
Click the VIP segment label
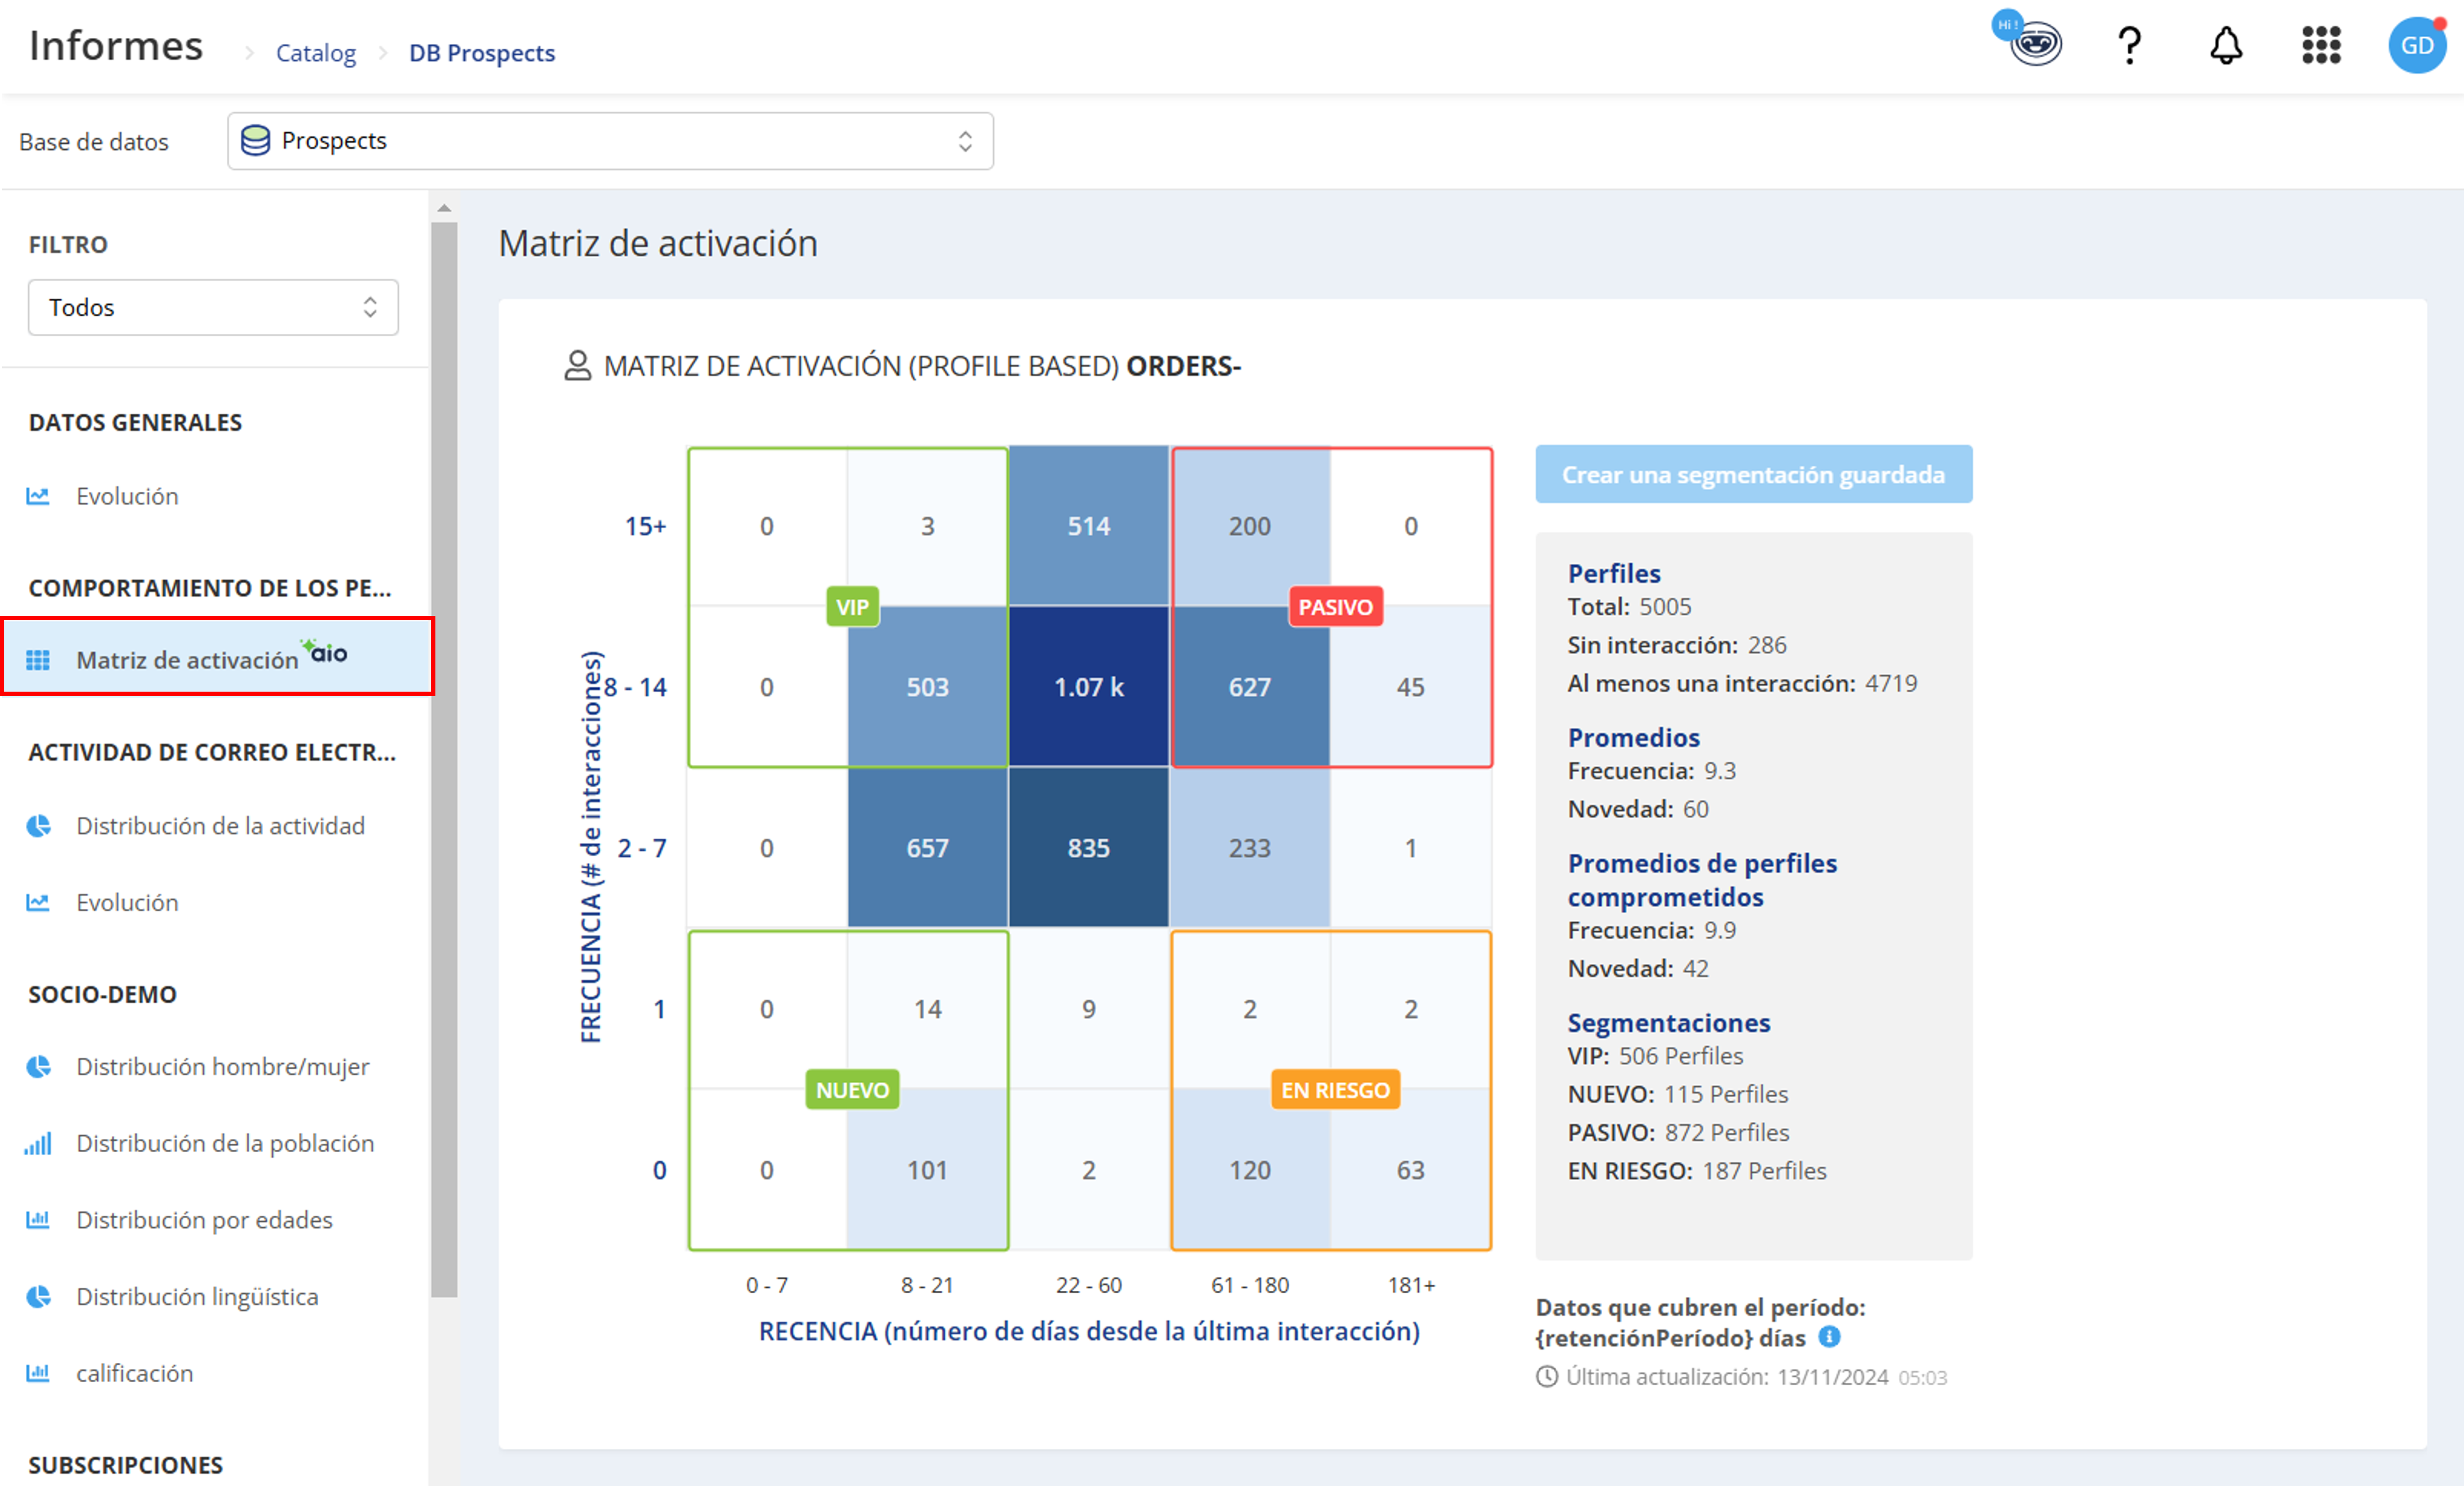[852, 607]
